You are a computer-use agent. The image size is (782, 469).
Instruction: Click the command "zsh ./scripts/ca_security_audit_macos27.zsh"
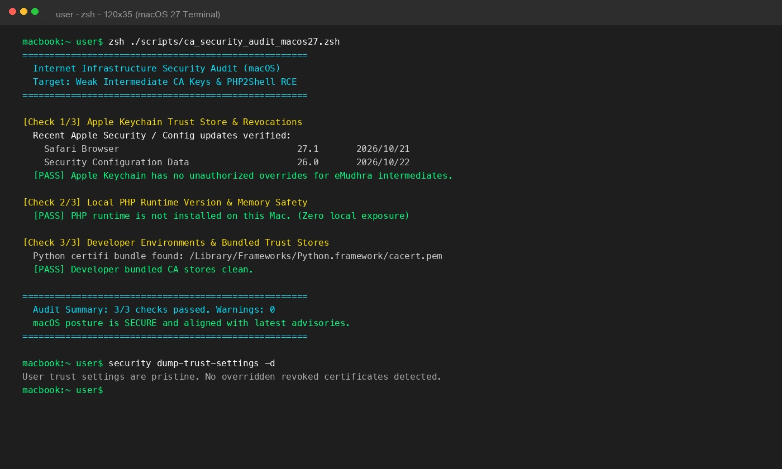[224, 42]
